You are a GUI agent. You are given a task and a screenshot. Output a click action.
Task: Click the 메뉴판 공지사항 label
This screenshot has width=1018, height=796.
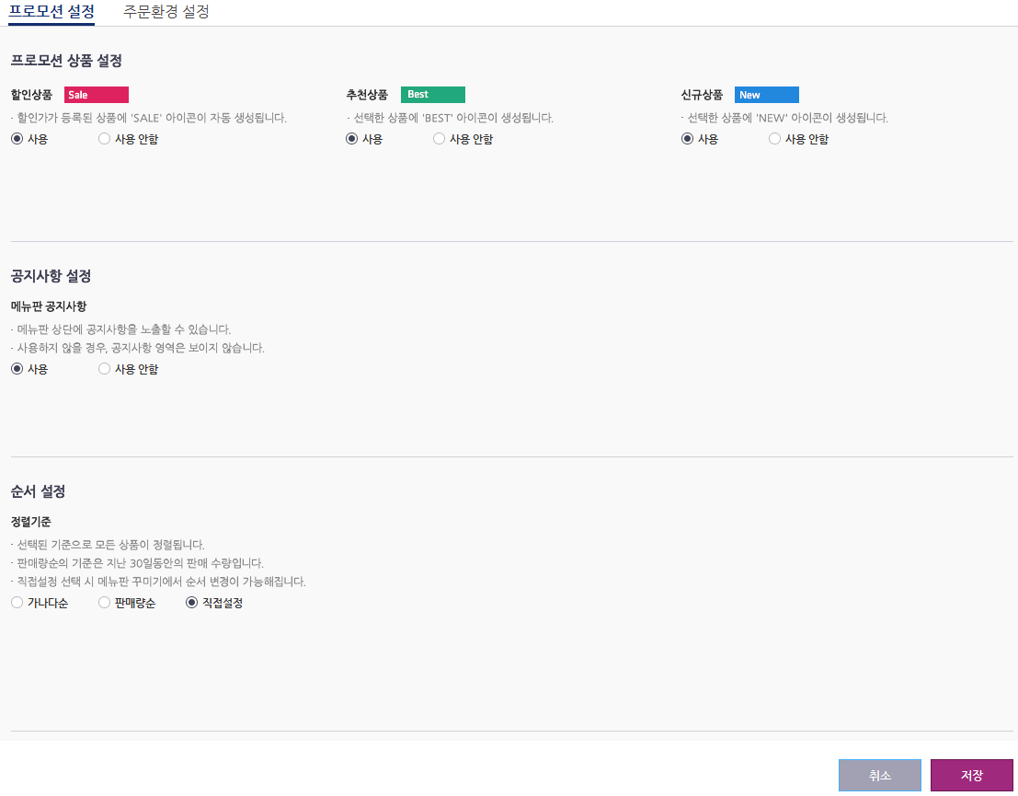49,306
